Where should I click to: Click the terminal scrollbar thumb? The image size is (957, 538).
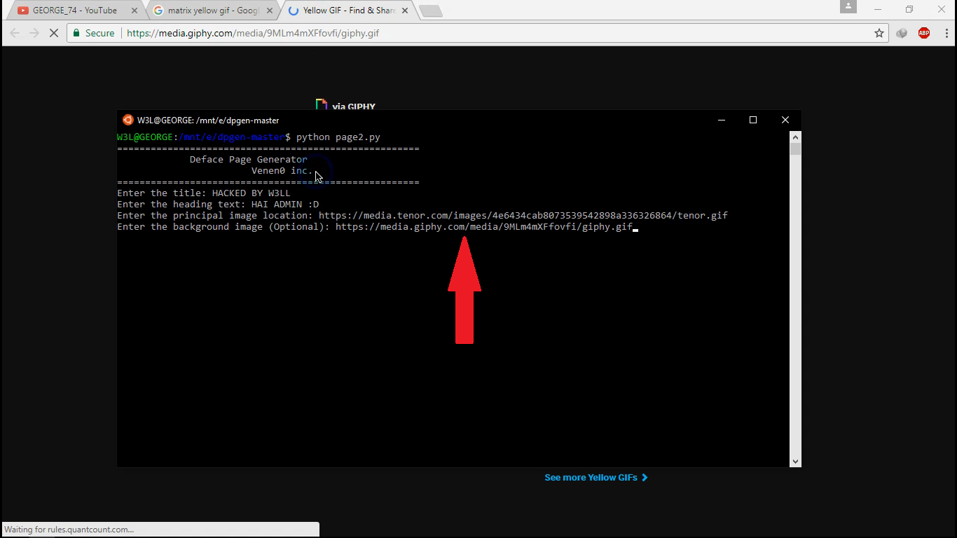pos(795,147)
